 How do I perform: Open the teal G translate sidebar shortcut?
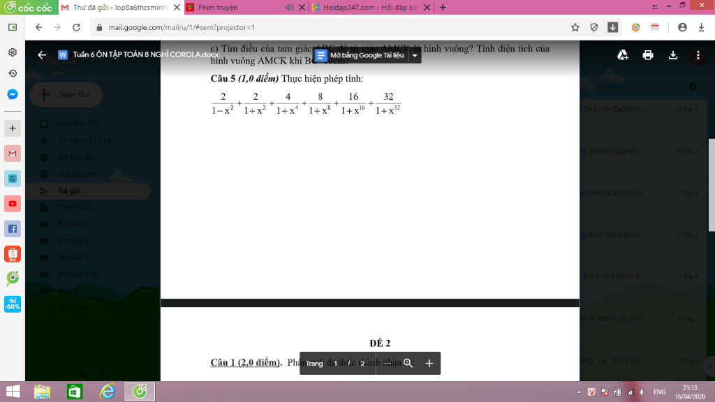(x=13, y=179)
